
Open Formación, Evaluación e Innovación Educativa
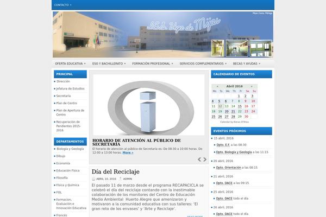coord(71,204)
